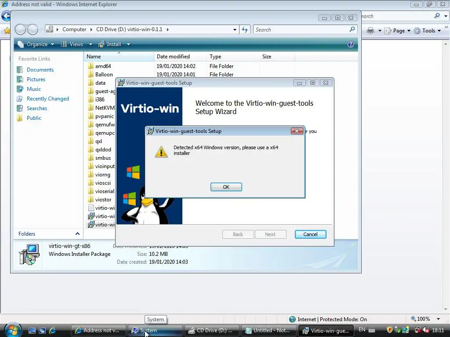Open Explorer help question mark icon
This screenshot has height=337, width=450.
tap(350, 44)
